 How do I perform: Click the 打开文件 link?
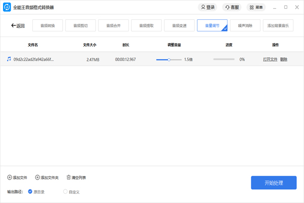[x=270, y=59]
